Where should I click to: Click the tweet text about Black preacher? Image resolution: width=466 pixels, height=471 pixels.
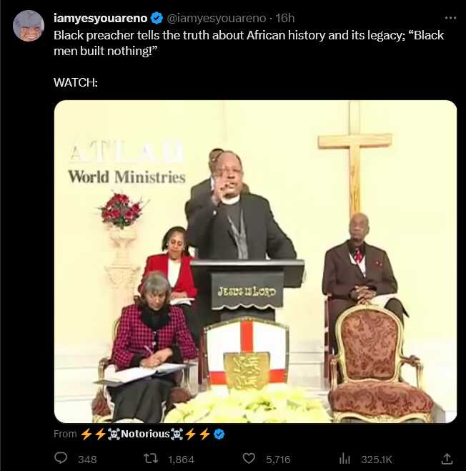coord(249,43)
